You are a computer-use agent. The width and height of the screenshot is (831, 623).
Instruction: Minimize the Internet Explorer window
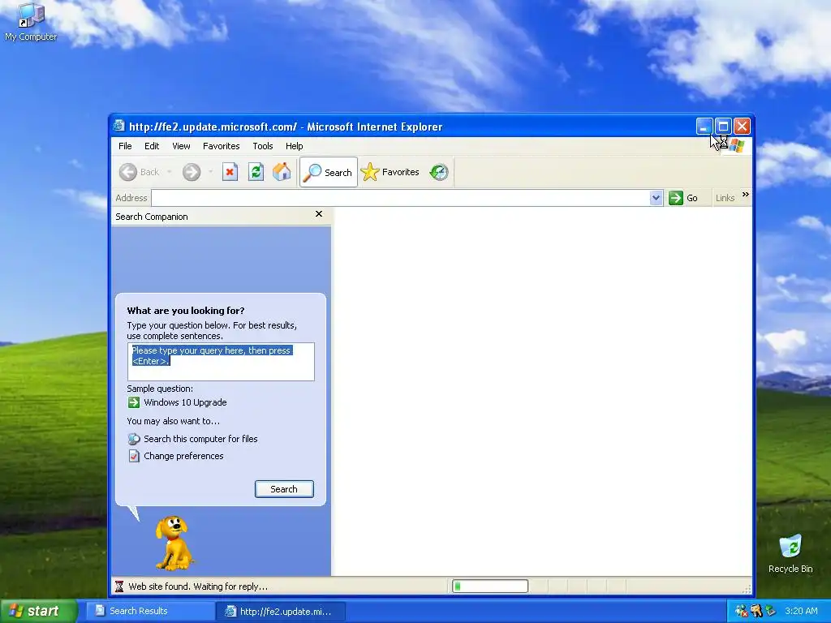704,126
